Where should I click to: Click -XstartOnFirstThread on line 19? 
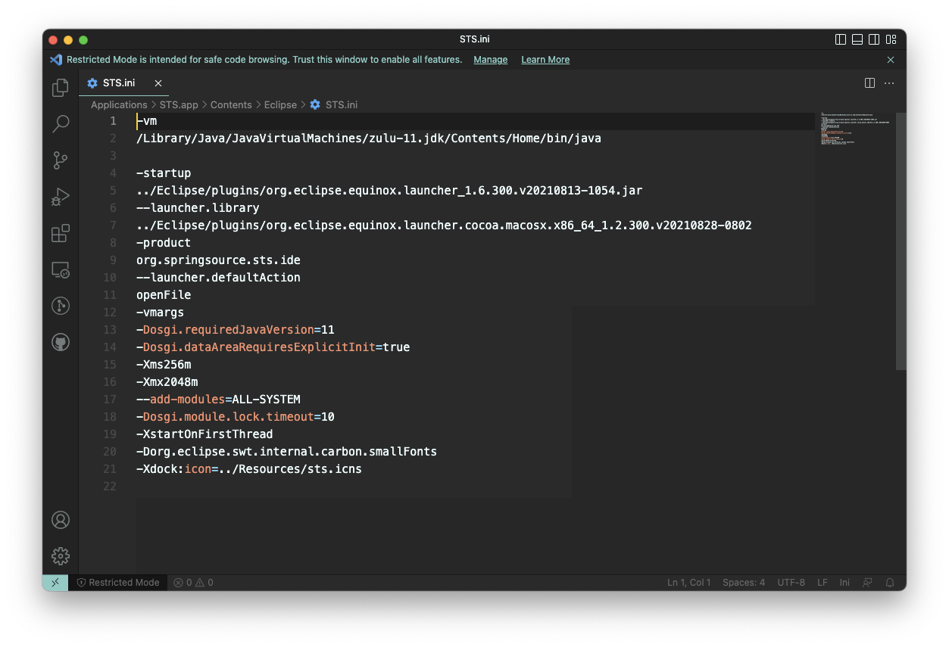(204, 434)
